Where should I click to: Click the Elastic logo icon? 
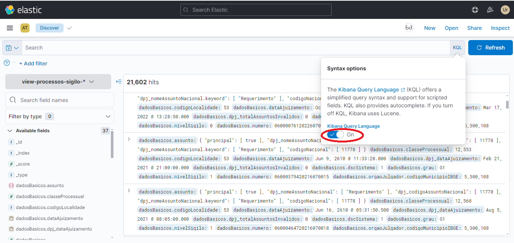click(x=10, y=10)
